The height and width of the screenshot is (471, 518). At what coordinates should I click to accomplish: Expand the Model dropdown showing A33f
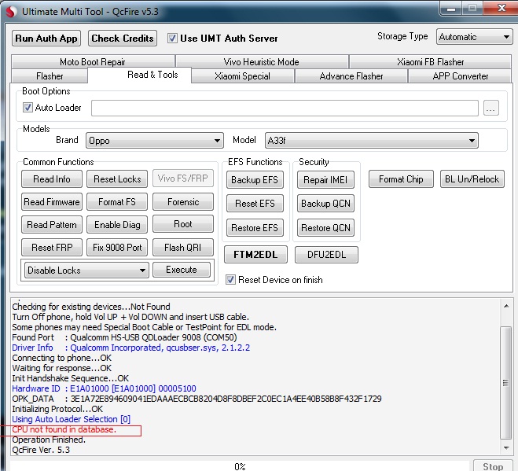point(371,141)
